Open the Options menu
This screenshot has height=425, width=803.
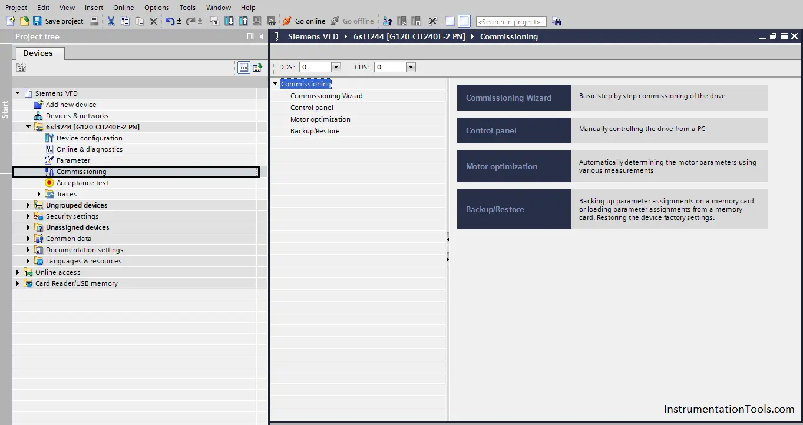coord(157,8)
